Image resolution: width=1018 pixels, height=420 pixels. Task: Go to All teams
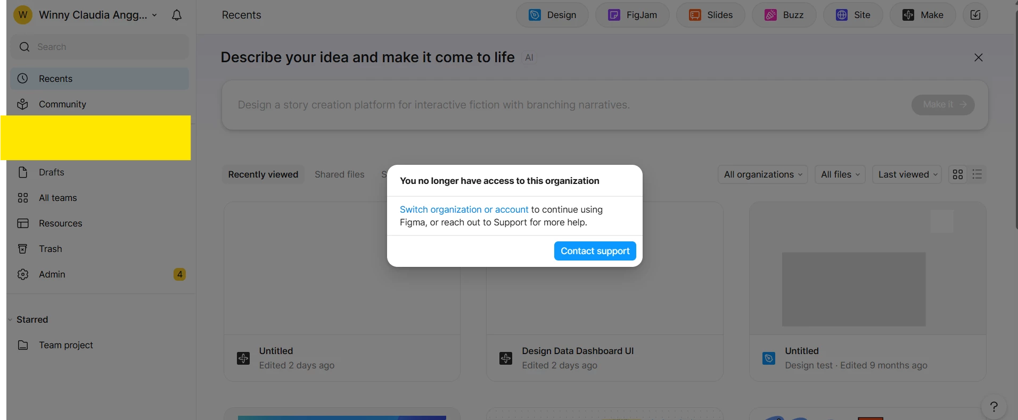coord(100,198)
